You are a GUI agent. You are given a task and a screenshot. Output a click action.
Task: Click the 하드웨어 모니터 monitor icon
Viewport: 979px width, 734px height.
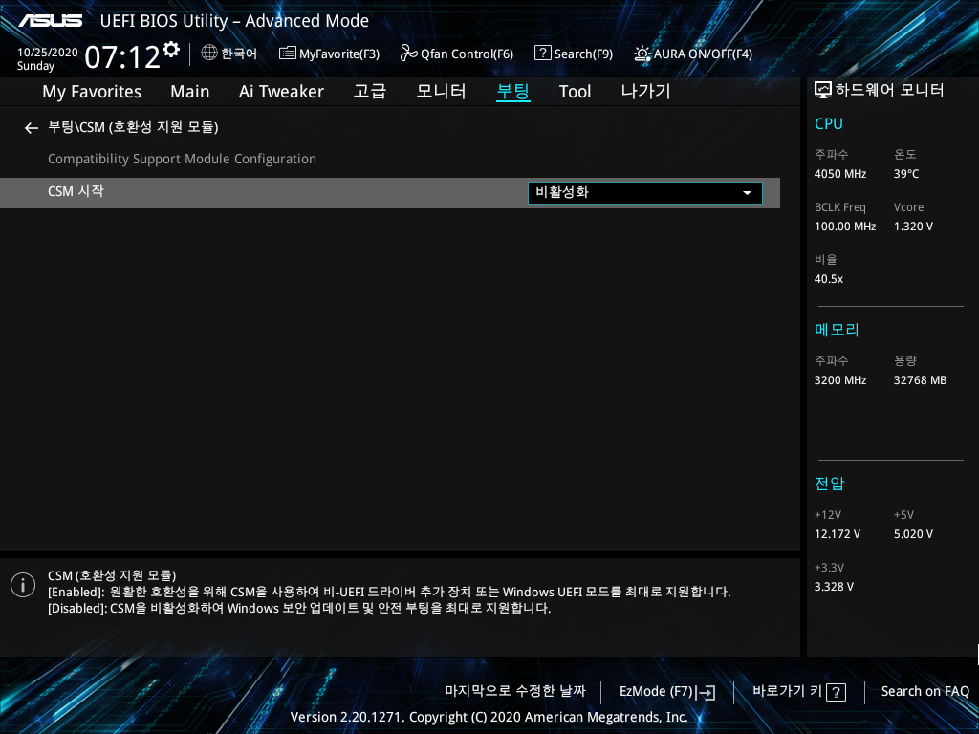[823, 91]
